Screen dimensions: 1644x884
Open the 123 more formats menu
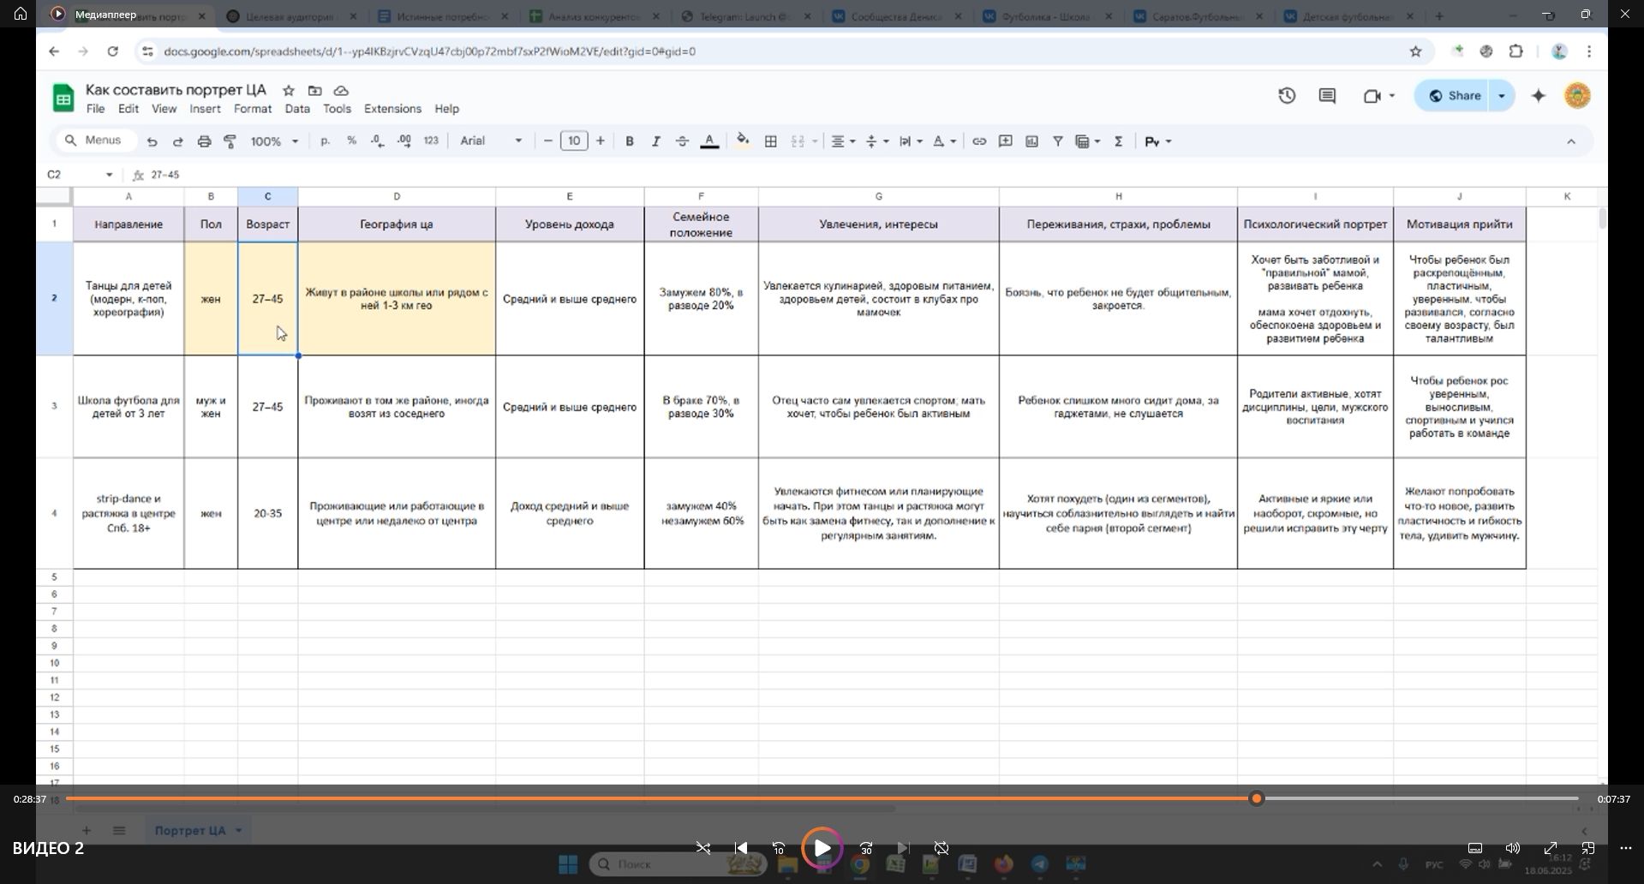coord(431,140)
